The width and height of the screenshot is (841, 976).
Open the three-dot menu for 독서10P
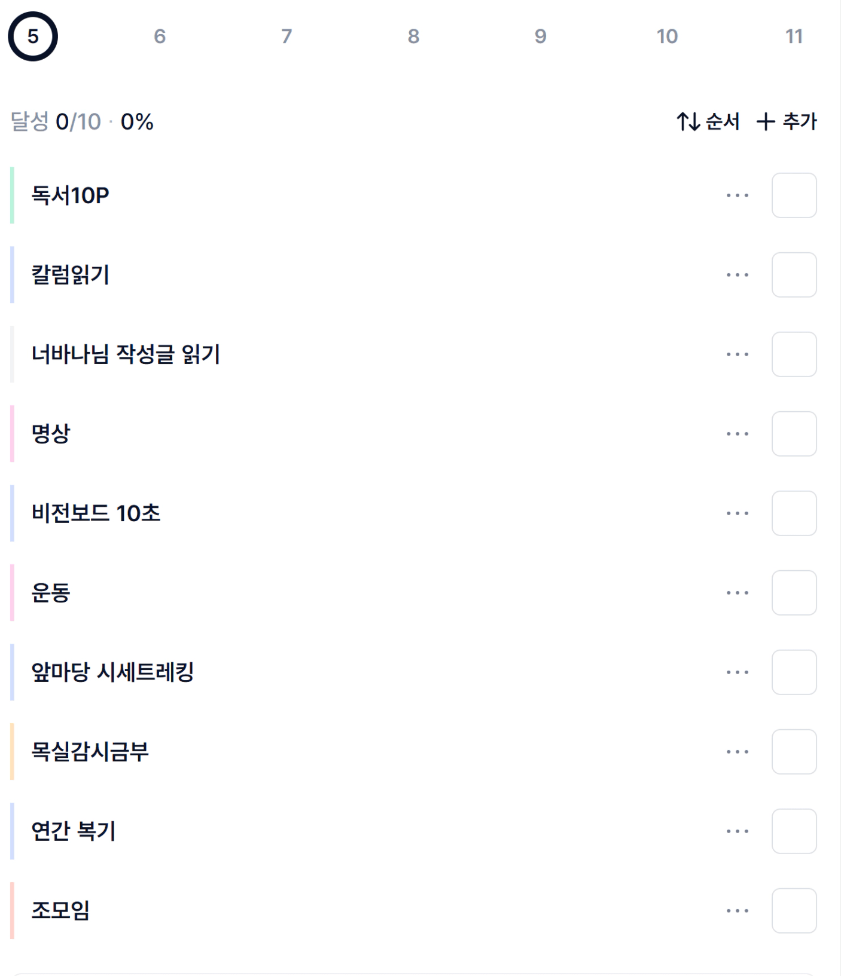pyautogui.click(x=737, y=195)
